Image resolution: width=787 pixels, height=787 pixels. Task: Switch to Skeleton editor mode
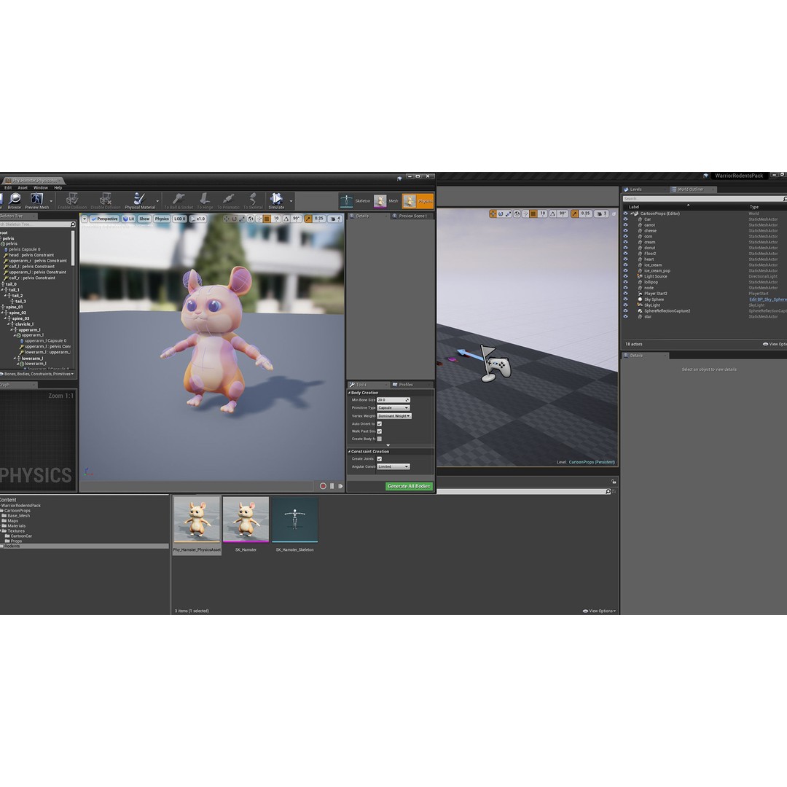click(x=355, y=201)
